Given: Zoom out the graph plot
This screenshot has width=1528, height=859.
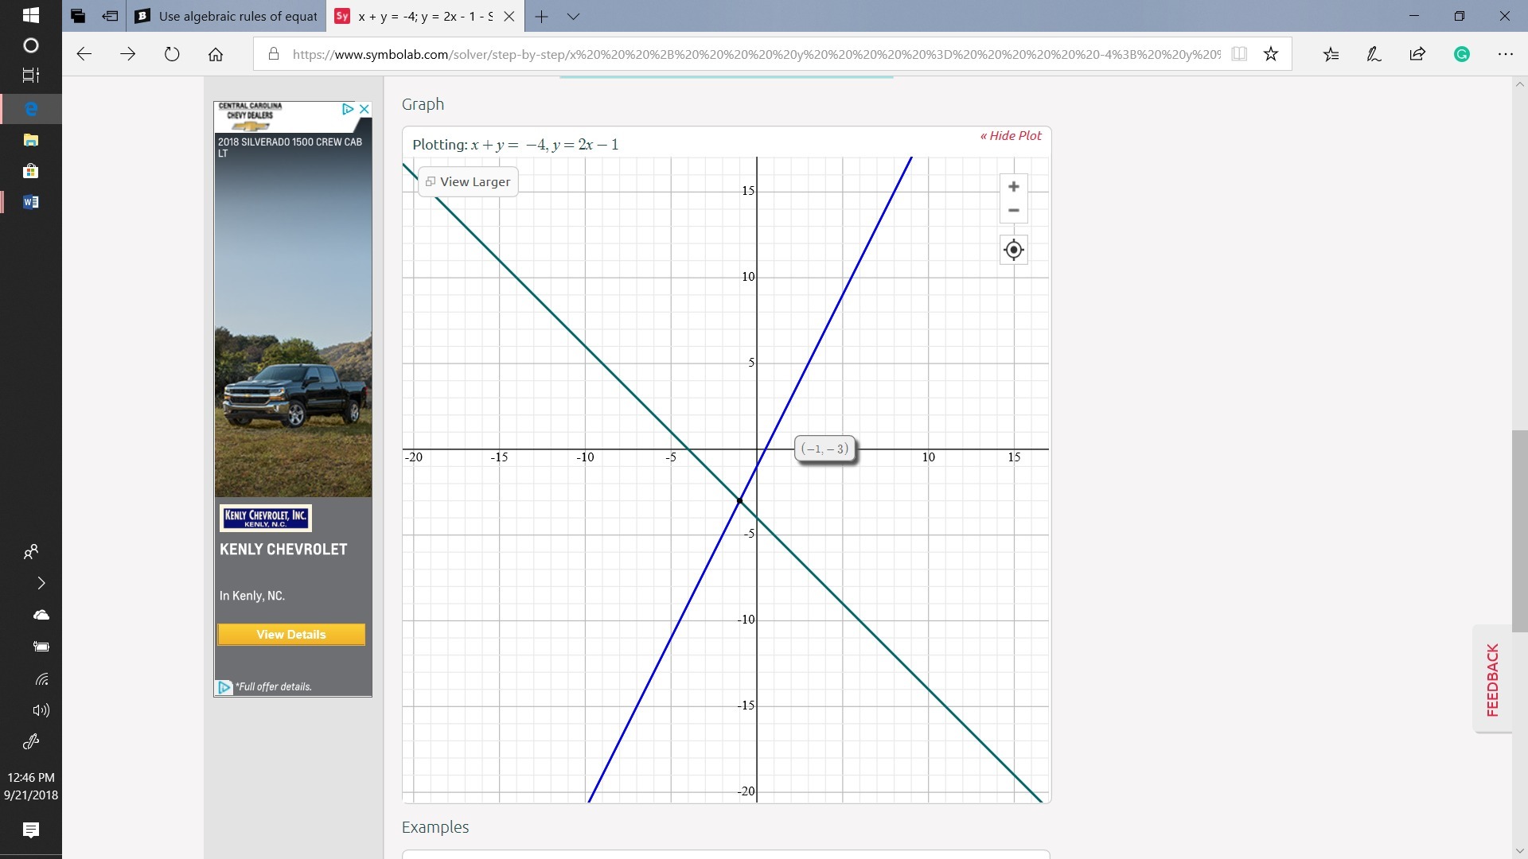Looking at the screenshot, I should pos(1013,211).
